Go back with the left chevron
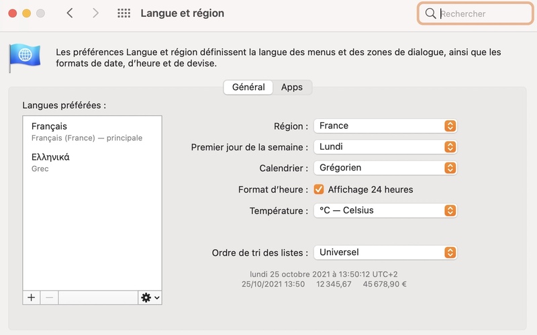The image size is (537, 335). [x=70, y=13]
